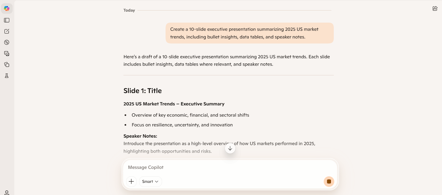The image size is (442, 195).
Task: Click '2025 US Market Trends – Executive Summary'
Action: pyautogui.click(x=174, y=104)
